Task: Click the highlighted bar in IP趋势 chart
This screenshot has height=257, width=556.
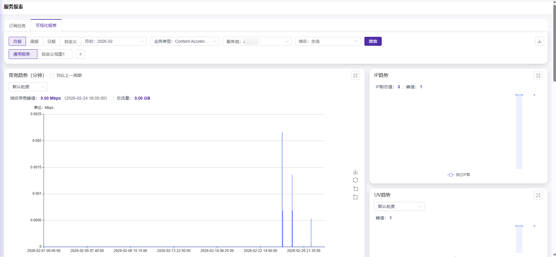Action: pos(519,132)
